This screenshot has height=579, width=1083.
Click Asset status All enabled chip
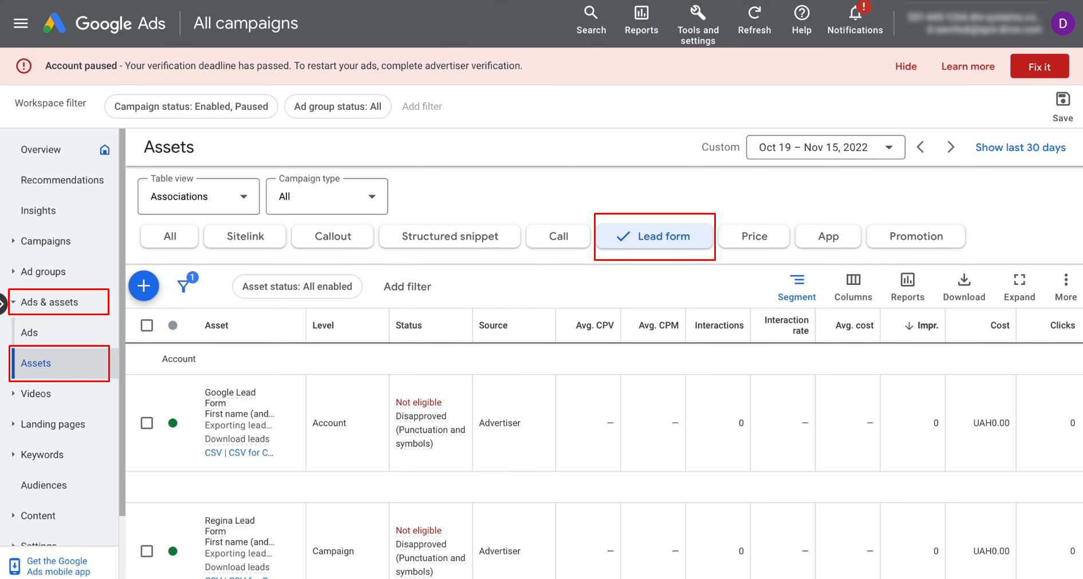click(297, 287)
